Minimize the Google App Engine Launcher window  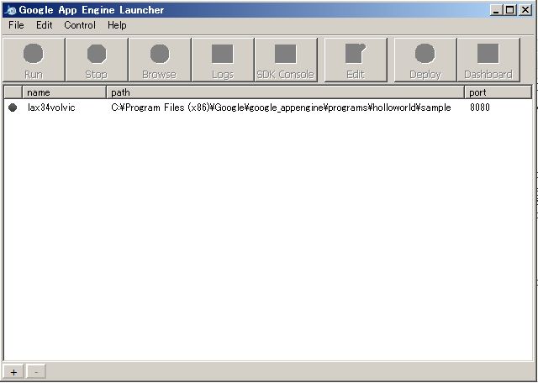495,10
